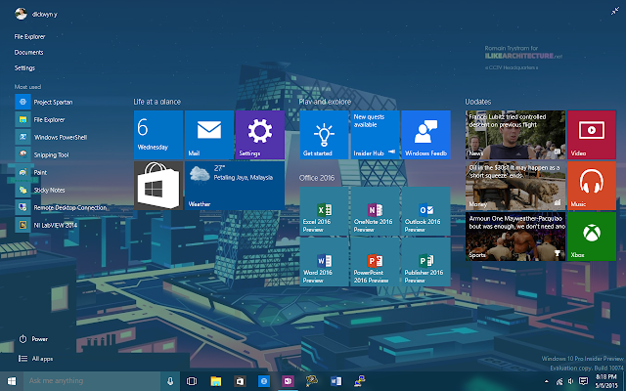Open the volume speaker tray icon

point(570,382)
